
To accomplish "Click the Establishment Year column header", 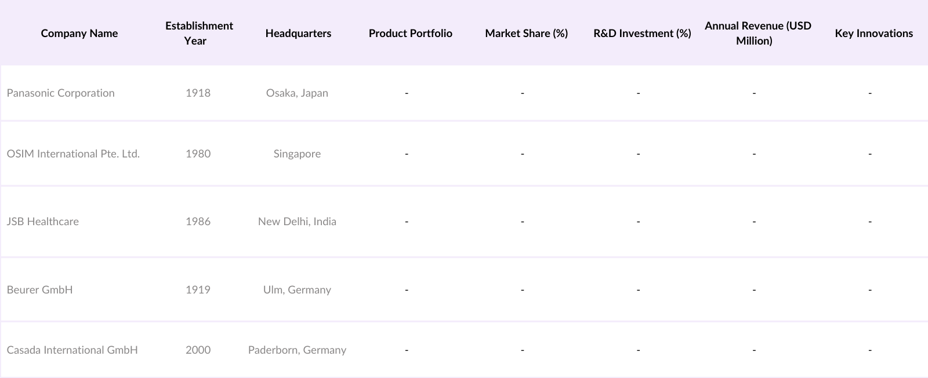I will (x=198, y=33).
